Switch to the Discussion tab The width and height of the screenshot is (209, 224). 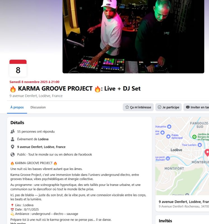click(38, 107)
